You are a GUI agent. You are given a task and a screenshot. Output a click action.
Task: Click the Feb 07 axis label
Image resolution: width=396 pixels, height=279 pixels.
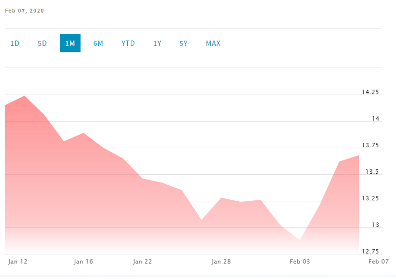pos(379,262)
